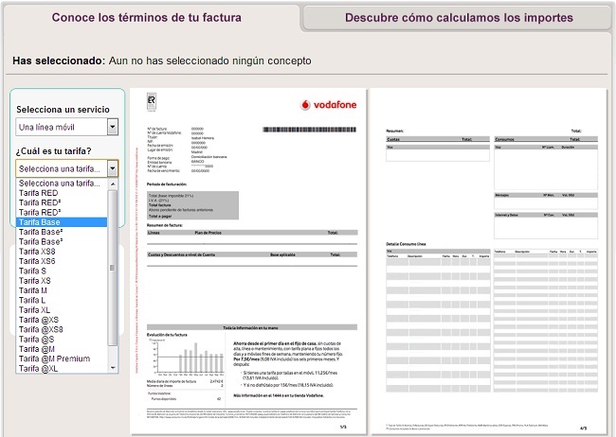616x437 pixels.
Task: Select highlighted 'Tarifa Base' option
Action: 62,222
